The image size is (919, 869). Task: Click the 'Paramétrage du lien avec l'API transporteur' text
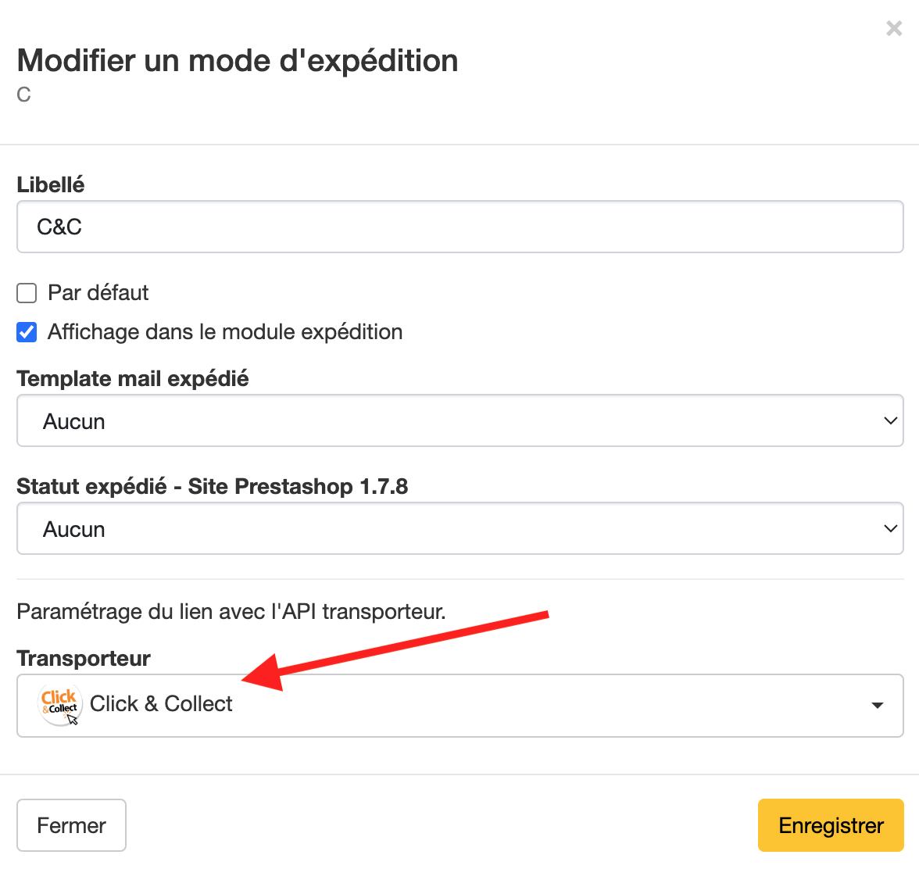point(231,612)
